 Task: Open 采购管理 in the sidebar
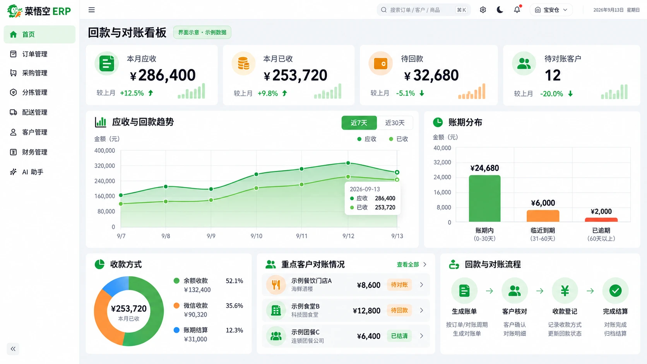(39, 73)
